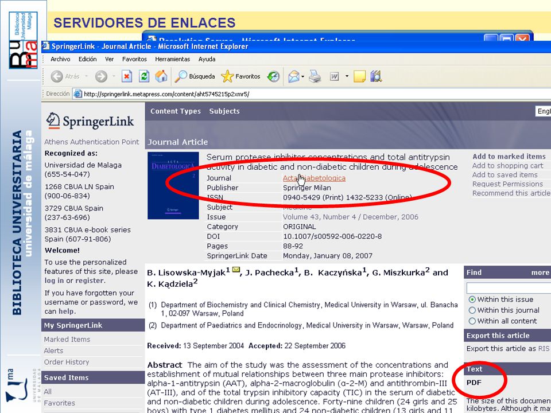Select the Within this issue radio button
This screenshot has width=551, height=413.
coord(472,299)
